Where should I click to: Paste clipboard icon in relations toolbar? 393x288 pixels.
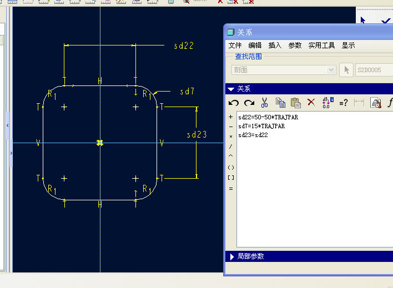(x=296, y=103)
